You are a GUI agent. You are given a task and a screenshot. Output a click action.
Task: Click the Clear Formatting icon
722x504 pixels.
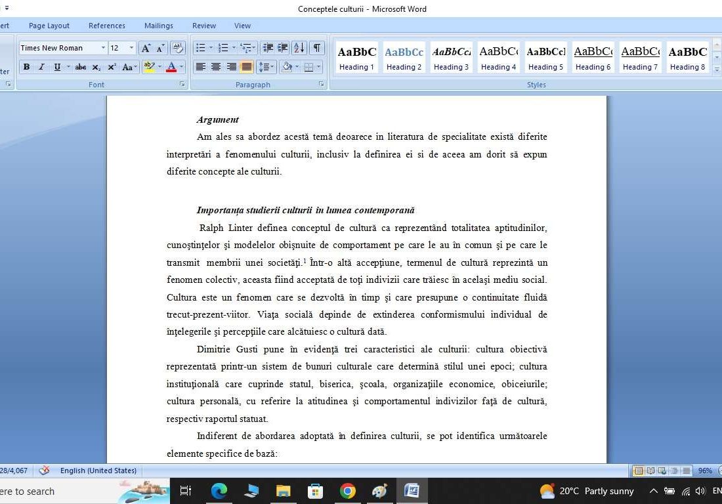point(177,48)
